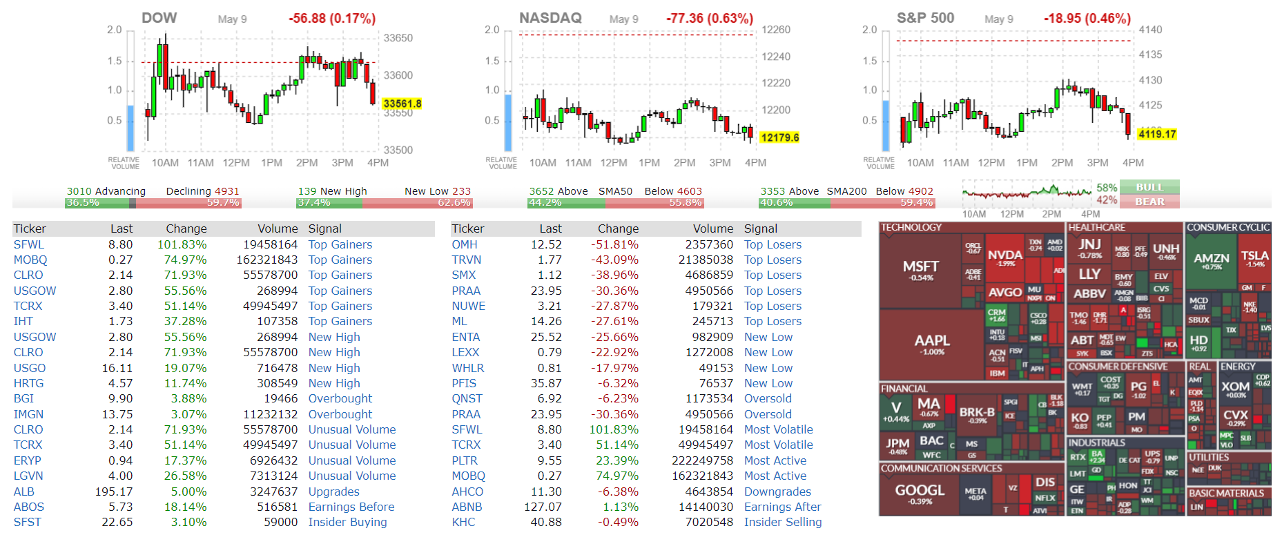Open the ABNB ticker link
This screenshot has height=535, width=1282.
[467, 507]
